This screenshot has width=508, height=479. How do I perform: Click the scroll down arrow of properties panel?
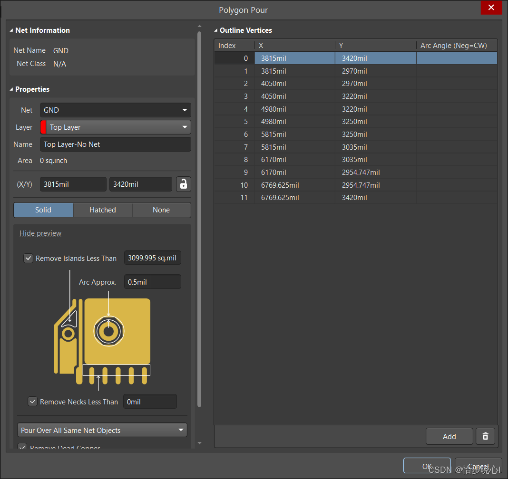tap(200, 443)
